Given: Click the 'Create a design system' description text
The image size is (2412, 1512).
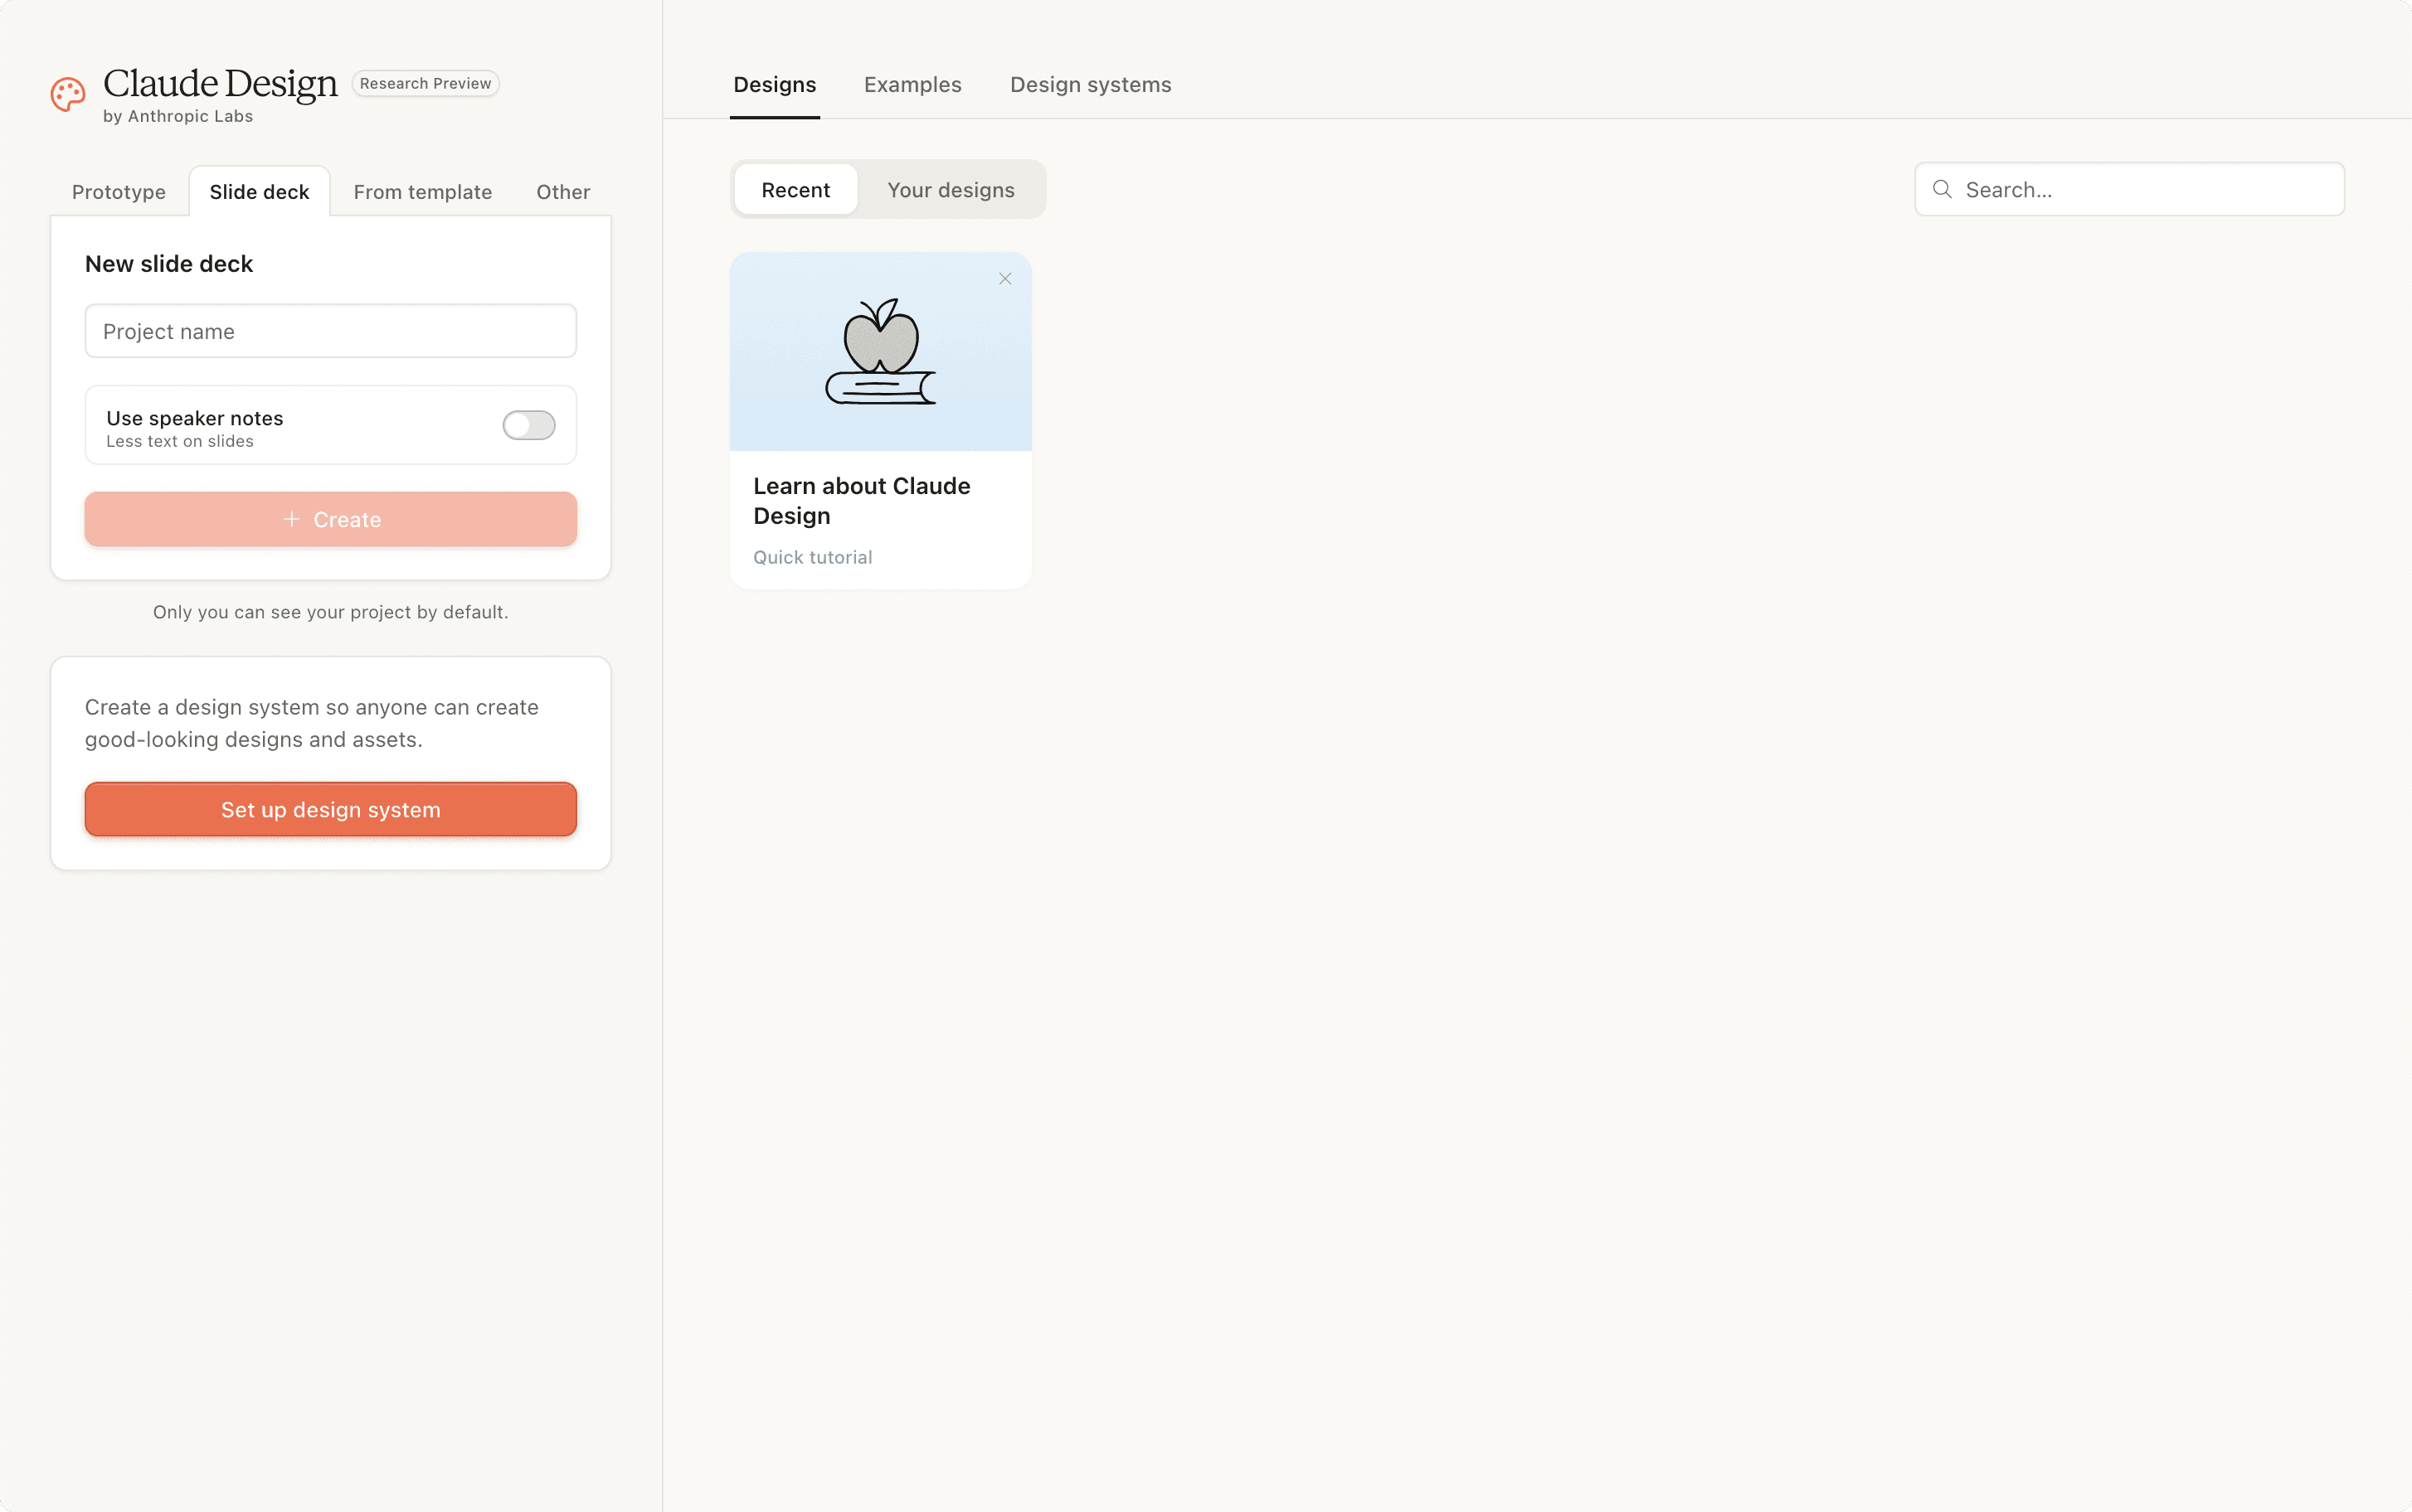Looking at the screenshot, I should coord(312,723).
